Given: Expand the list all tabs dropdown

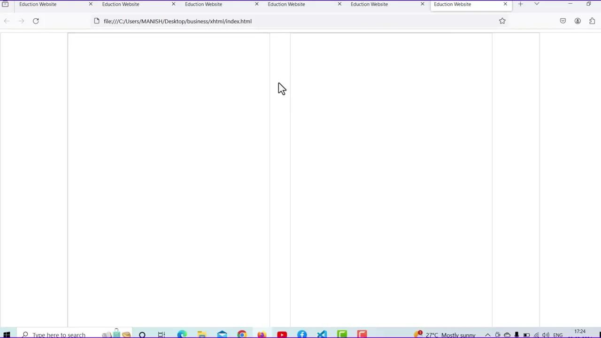Looking at the screenshot, I should pyautogui.click(x=537, y=4).
